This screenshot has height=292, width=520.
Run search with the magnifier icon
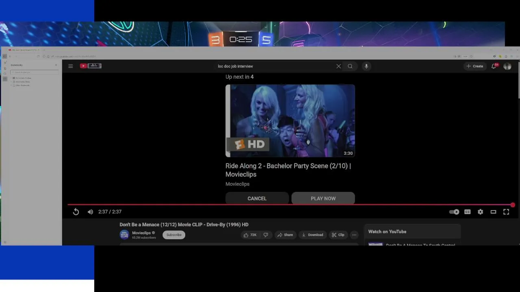click(x=350, y=66)
